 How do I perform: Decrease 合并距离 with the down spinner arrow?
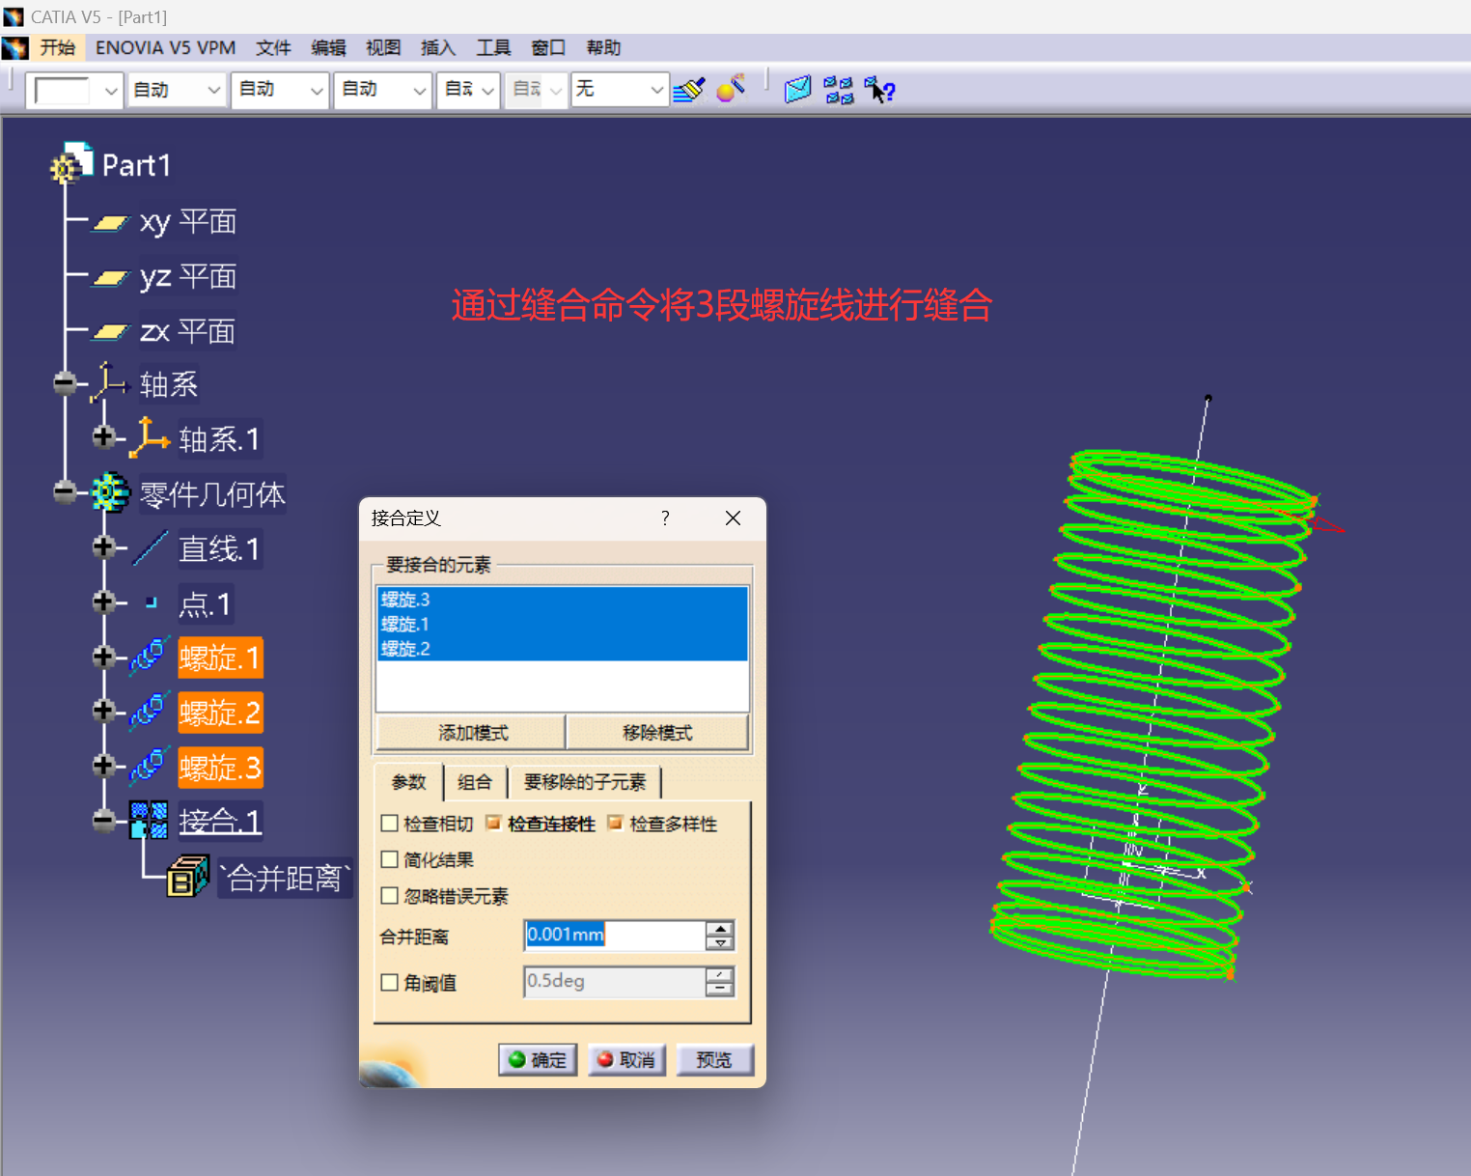click(x=720, y=942)
